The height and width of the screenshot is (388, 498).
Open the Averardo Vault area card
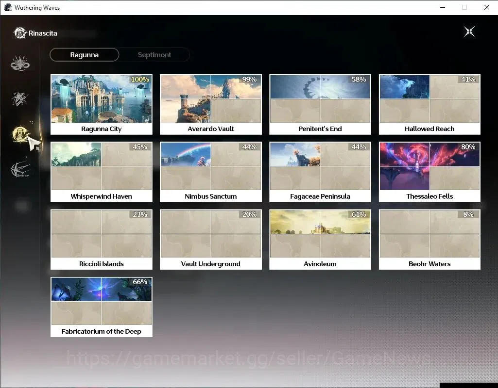click(x=210, y=104)
